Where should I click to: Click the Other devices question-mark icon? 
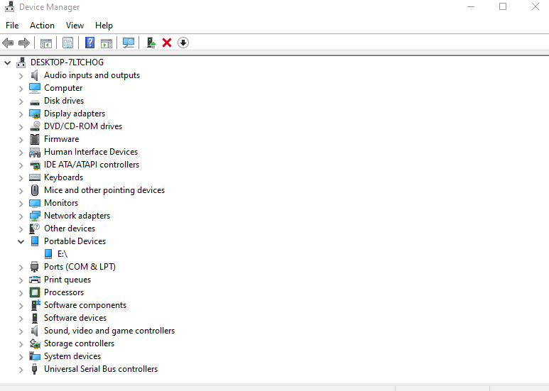pos(35,228)
